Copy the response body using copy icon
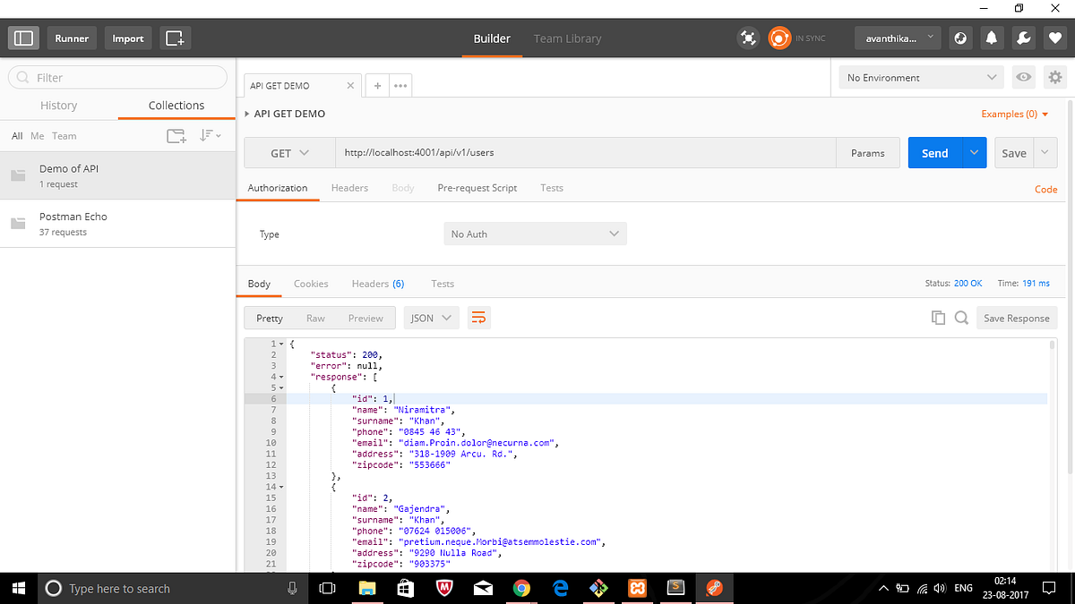Image resolution: width=1075 pixels, height=604 pixels. coord(938,318)
